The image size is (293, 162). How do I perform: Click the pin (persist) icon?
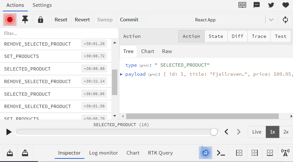pos(25,20)
